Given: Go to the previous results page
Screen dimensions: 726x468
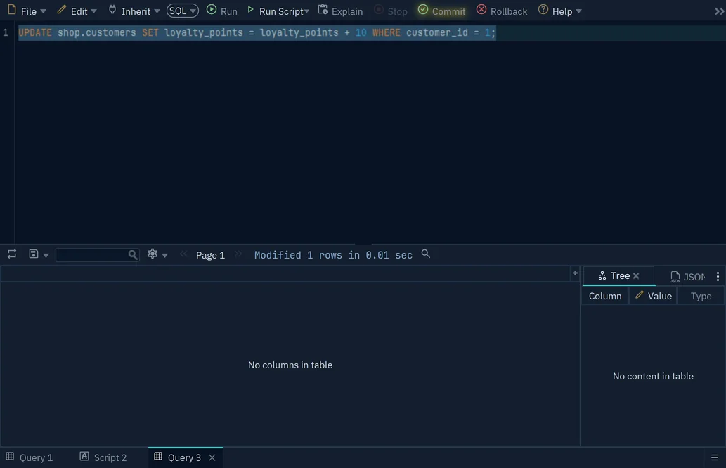Looking at the screenshot, I should coord(184,254).
